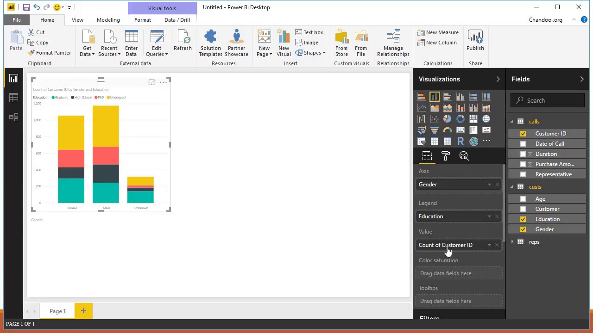
Task: Choose the table visualization
Action: pyautogui.click(x=434, y=141)
